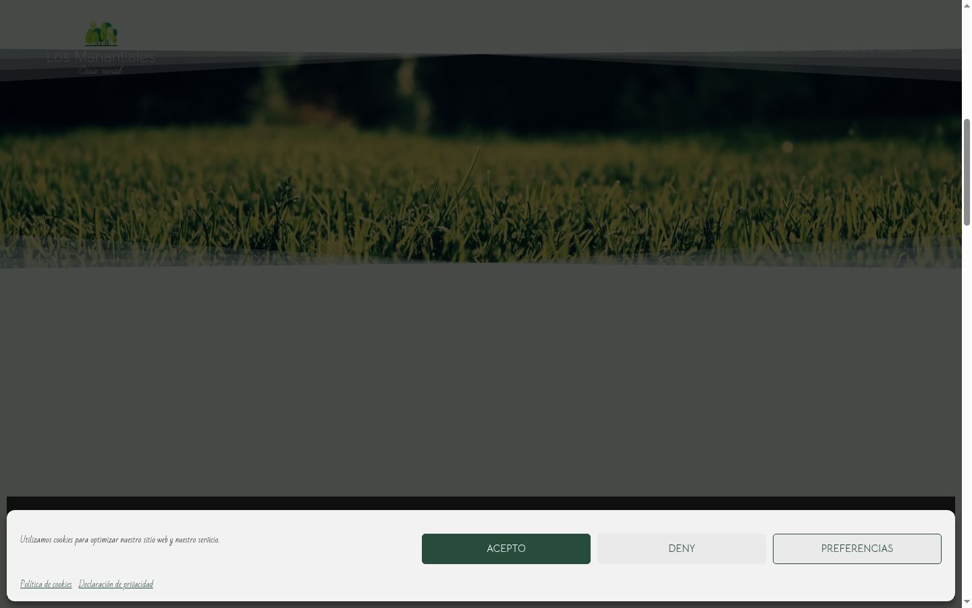972x608 pixels.
Task: Click the Los Manantiales tree logo
Action: [x=101, y=47]
